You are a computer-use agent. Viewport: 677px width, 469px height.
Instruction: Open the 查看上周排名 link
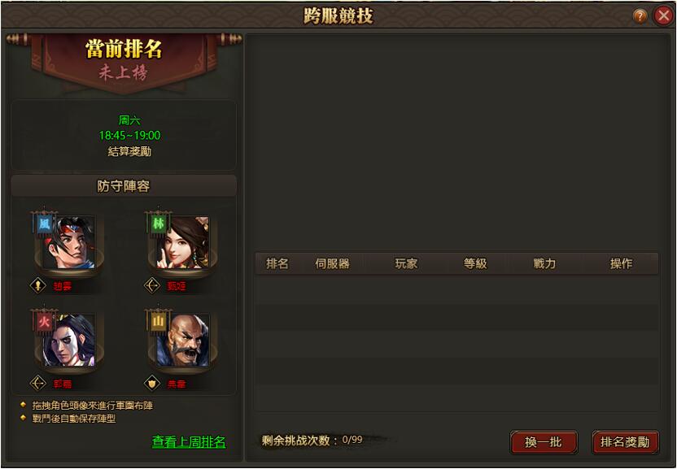[x=189, y=442]
